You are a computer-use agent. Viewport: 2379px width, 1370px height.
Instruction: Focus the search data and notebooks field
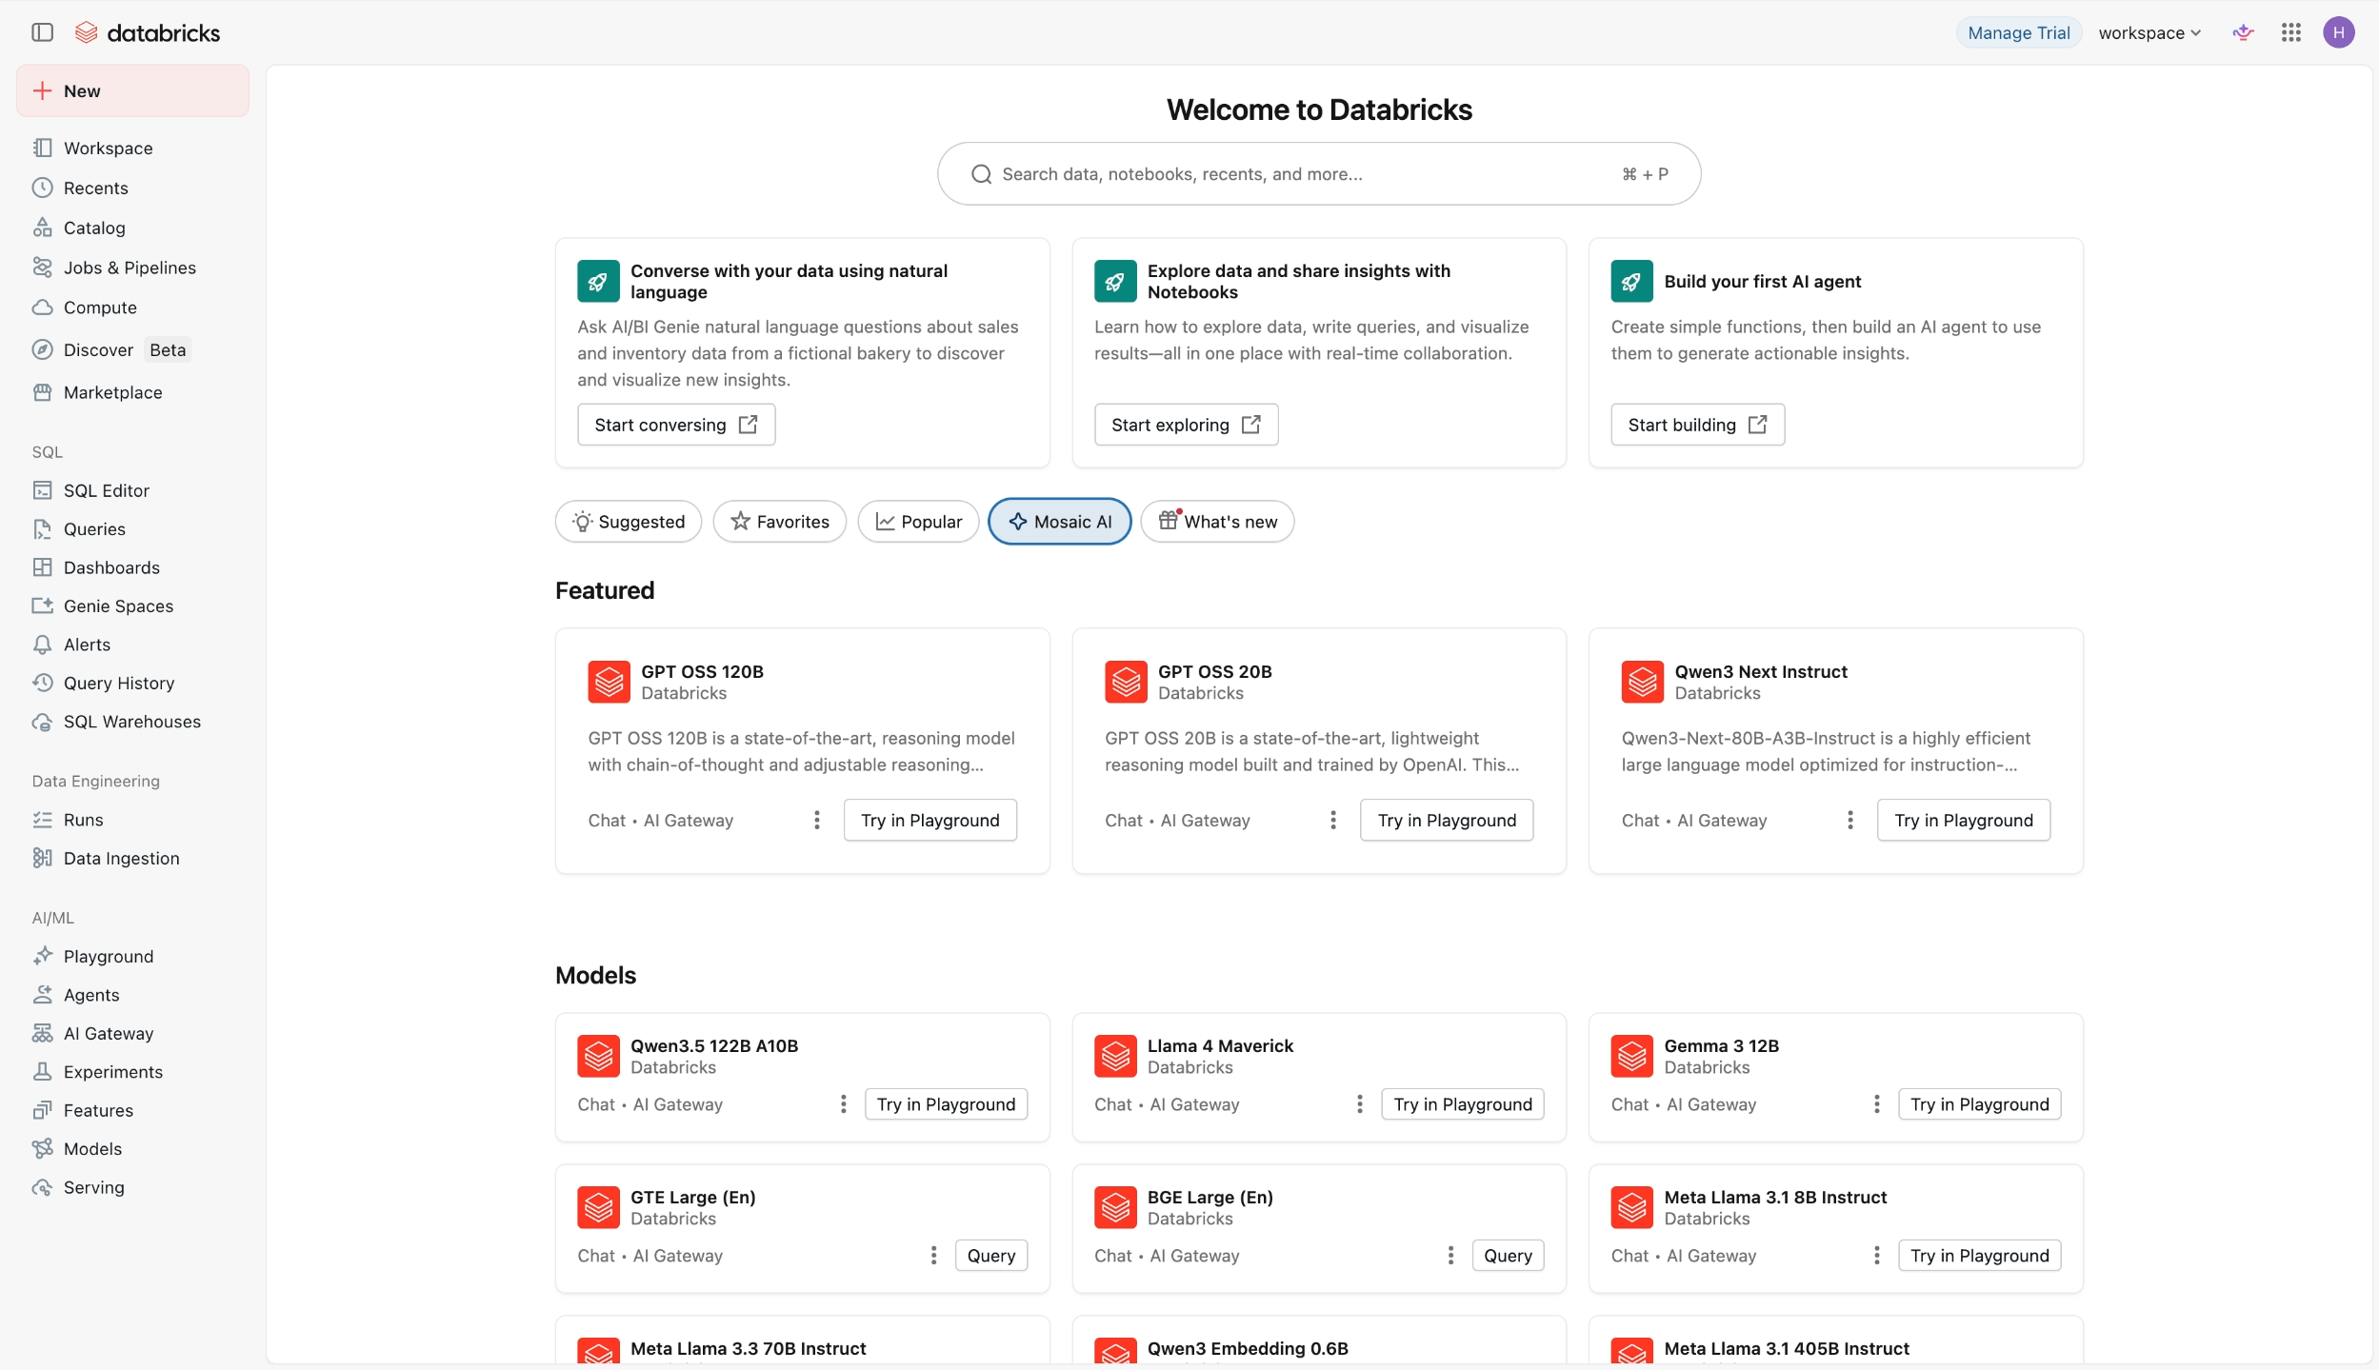point(1319,173)
